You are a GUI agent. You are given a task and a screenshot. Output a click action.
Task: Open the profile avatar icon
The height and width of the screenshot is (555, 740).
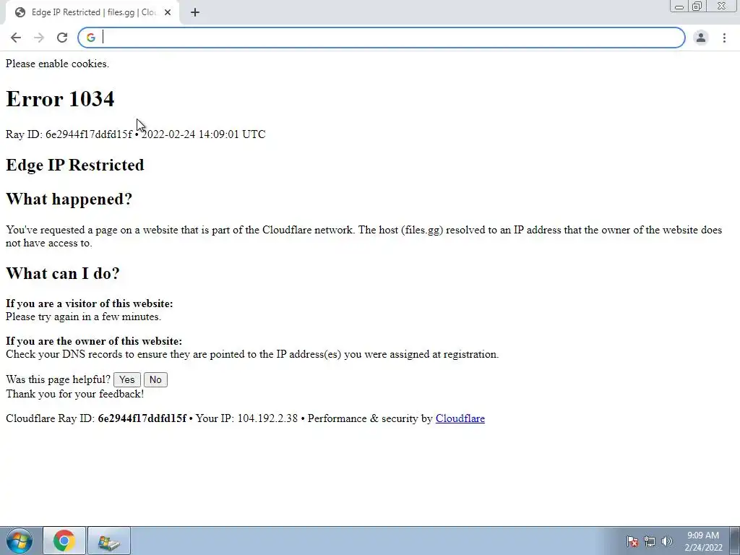701,38
